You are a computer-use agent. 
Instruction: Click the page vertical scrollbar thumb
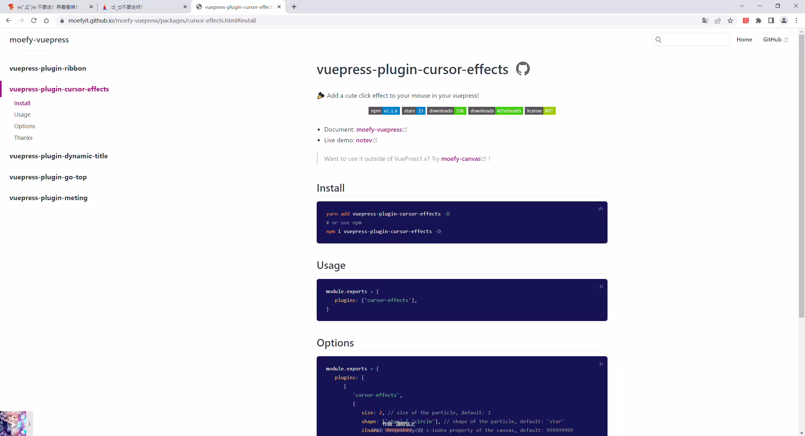[802, 176]
